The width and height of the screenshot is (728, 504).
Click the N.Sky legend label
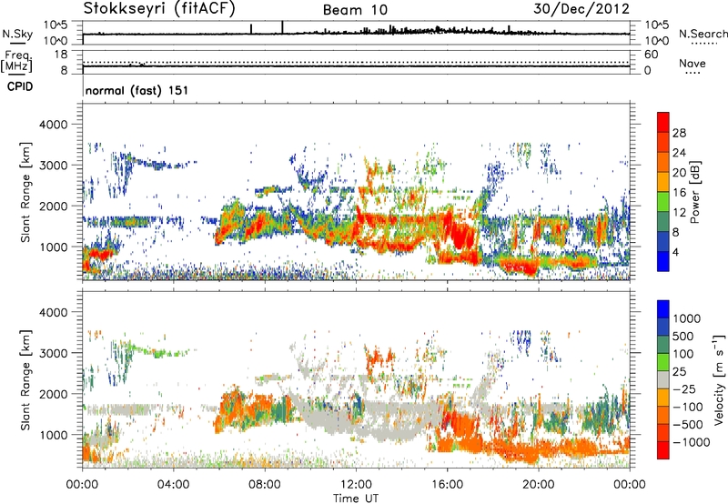pos(17,34)
